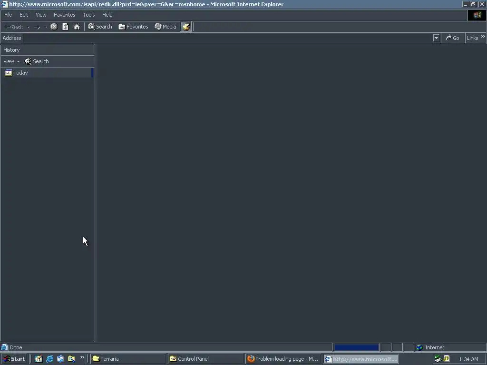Click the microsoft.com IE taskbar button
Screen dimensions: 487x365
pyautogui.click(x=360, y=359)
